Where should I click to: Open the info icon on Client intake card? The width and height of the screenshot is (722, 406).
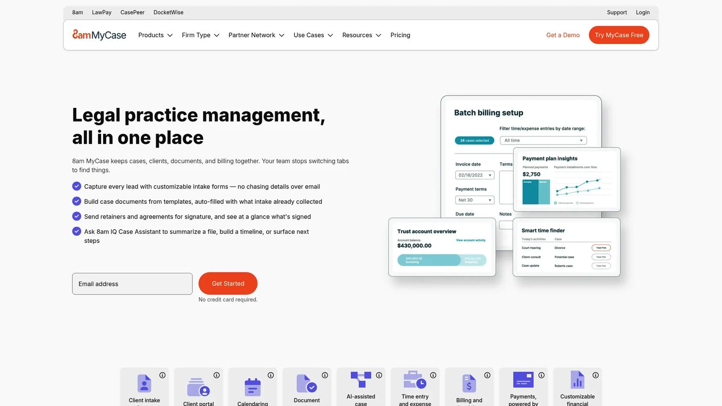pyautogui.click(x=163, y=375)
